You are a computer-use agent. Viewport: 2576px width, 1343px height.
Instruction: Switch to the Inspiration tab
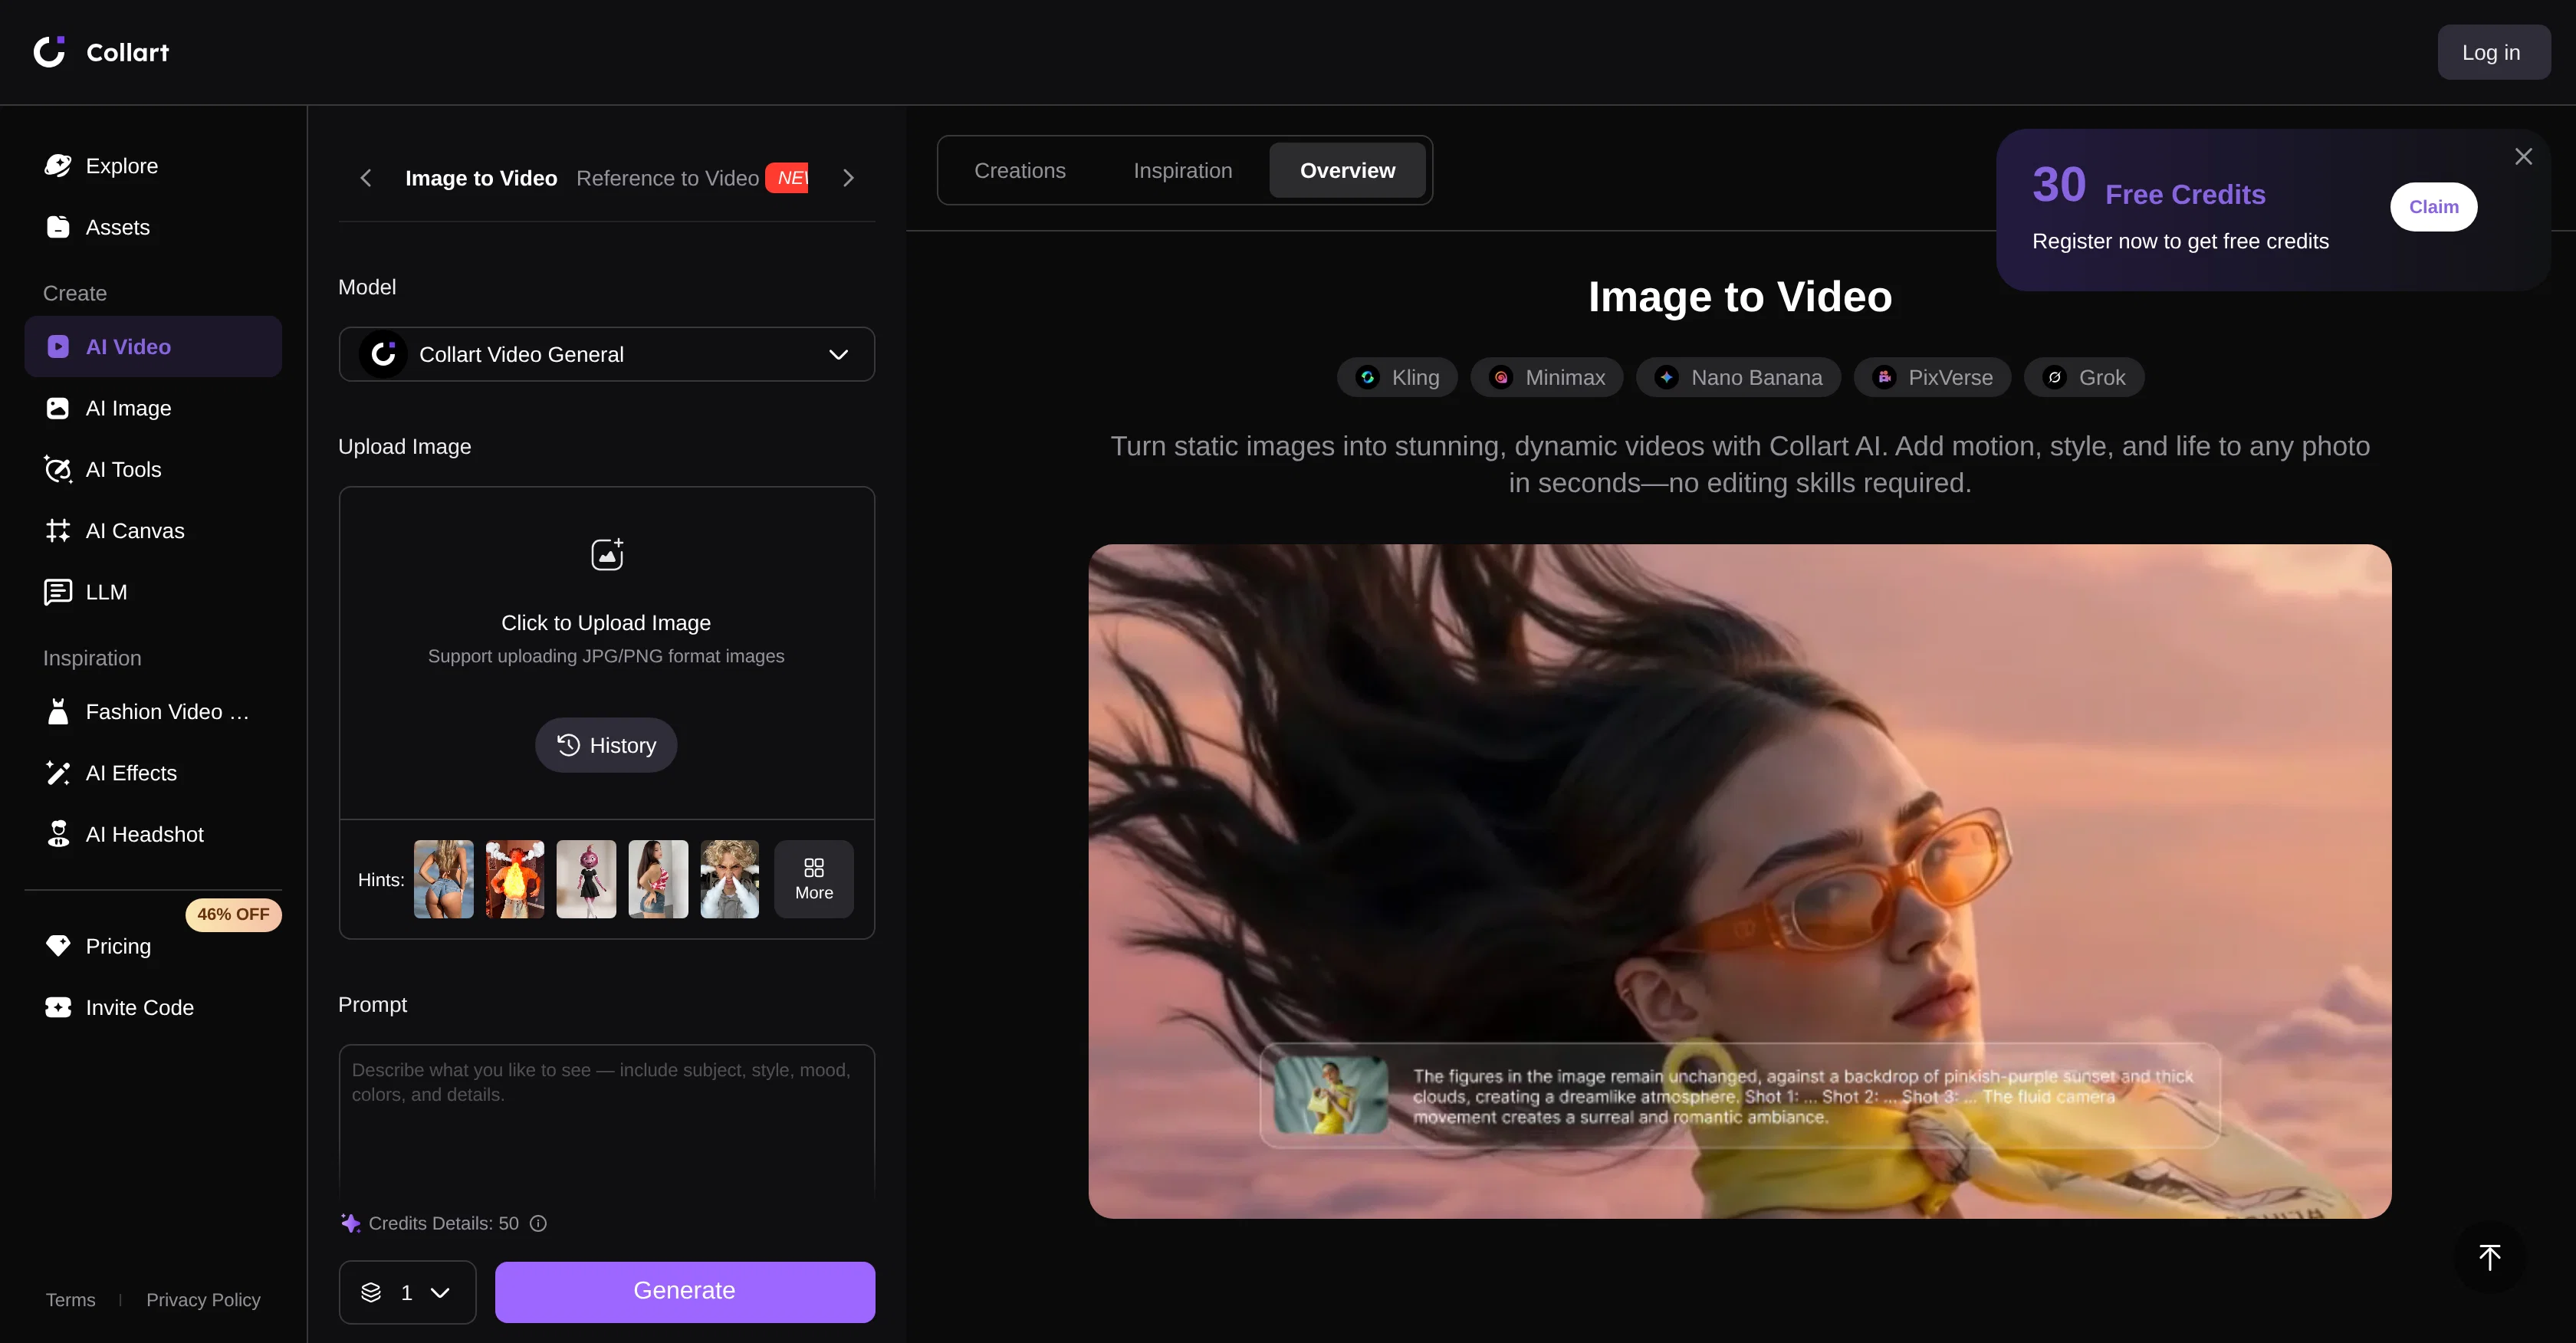pos(1182,171)
